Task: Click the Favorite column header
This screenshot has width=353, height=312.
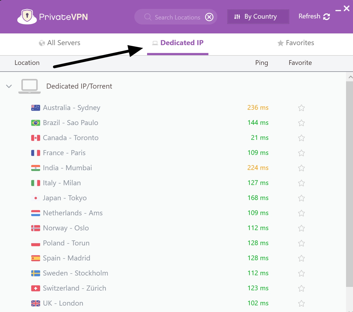Action: coord(300,63)
